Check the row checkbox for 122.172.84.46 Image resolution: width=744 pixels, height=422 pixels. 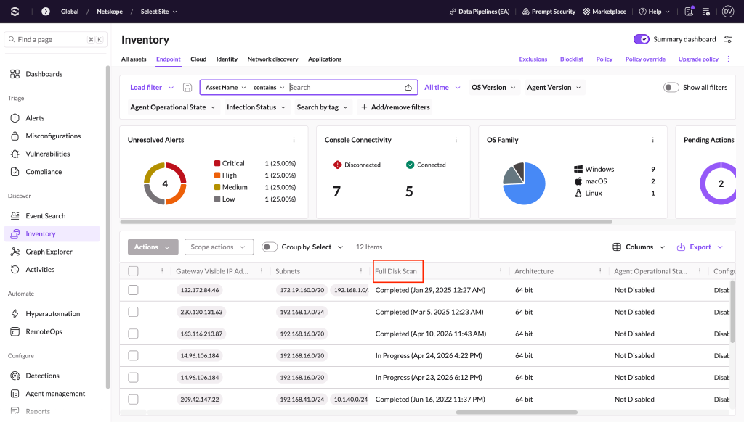pyautogui.click(x=134, y=290)
